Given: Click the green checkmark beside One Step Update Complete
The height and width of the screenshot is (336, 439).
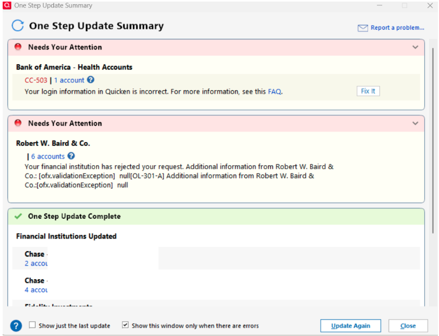Looking at the screenshot, I should click(x=18, y=216).
